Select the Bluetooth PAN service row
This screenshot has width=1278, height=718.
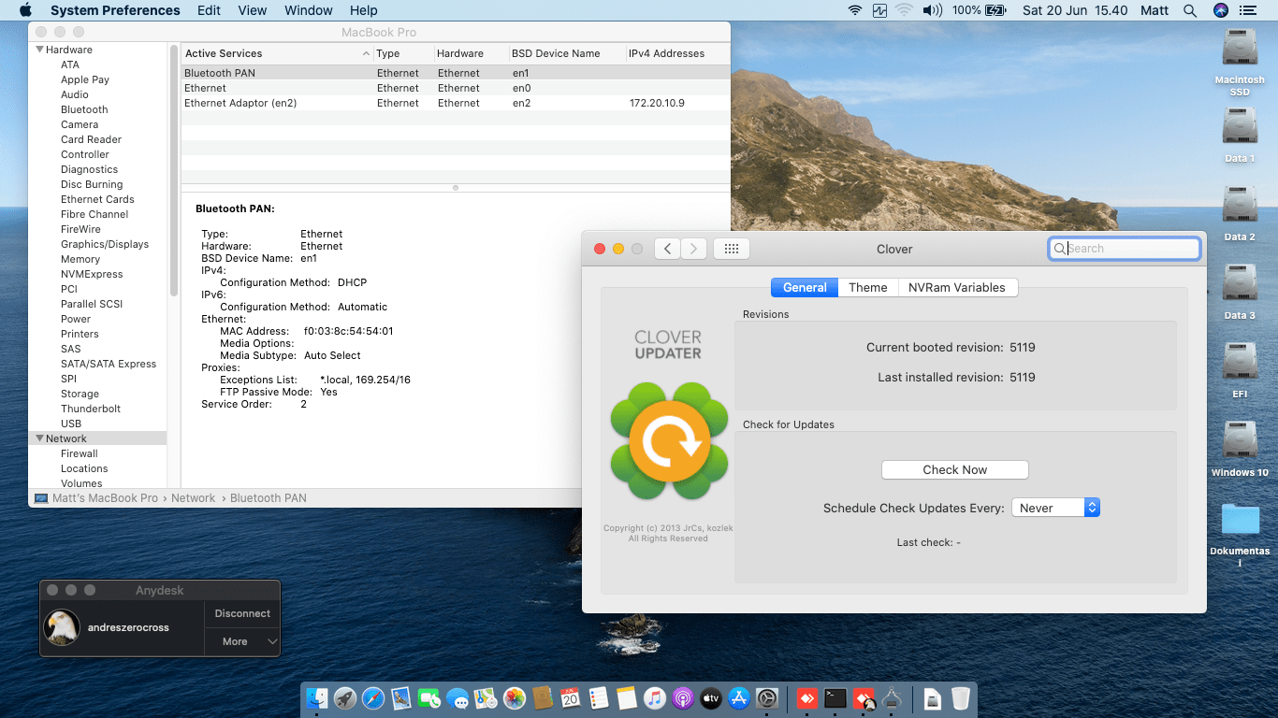(456, 73)
